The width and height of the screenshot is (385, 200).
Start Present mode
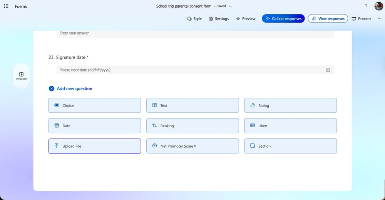tap(361, 18)
